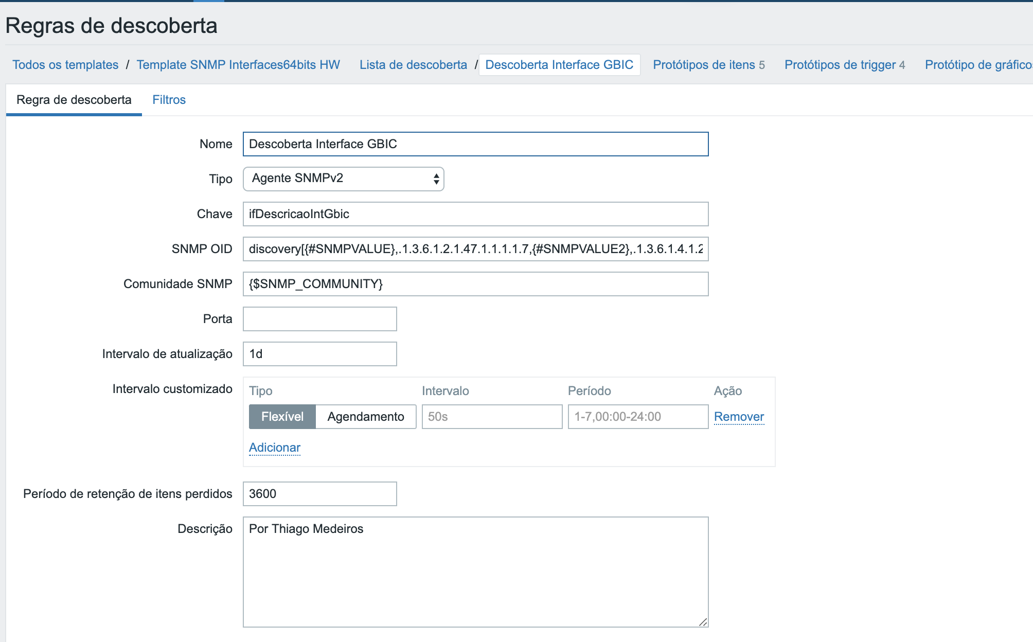
Task: Click the Adicionar link
Action: [x=275, y=448]
